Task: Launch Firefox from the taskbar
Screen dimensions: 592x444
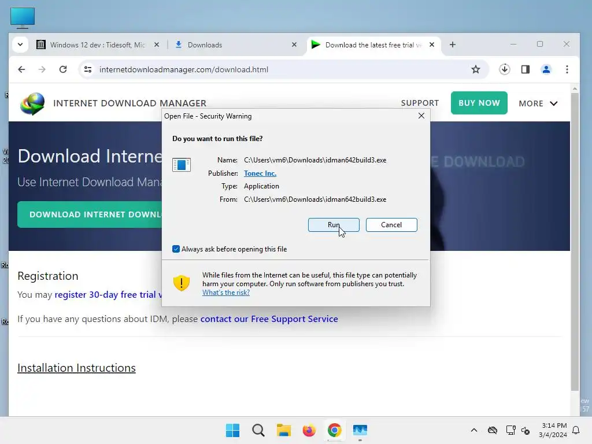Action: click(309, 430)
